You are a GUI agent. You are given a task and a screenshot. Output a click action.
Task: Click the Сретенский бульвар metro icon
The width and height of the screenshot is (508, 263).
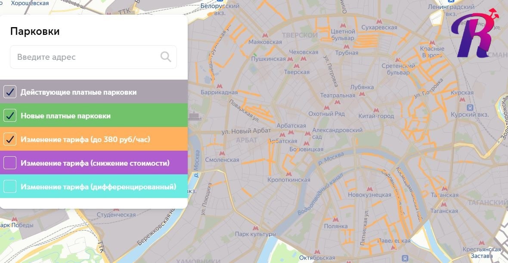pos(398,60)
